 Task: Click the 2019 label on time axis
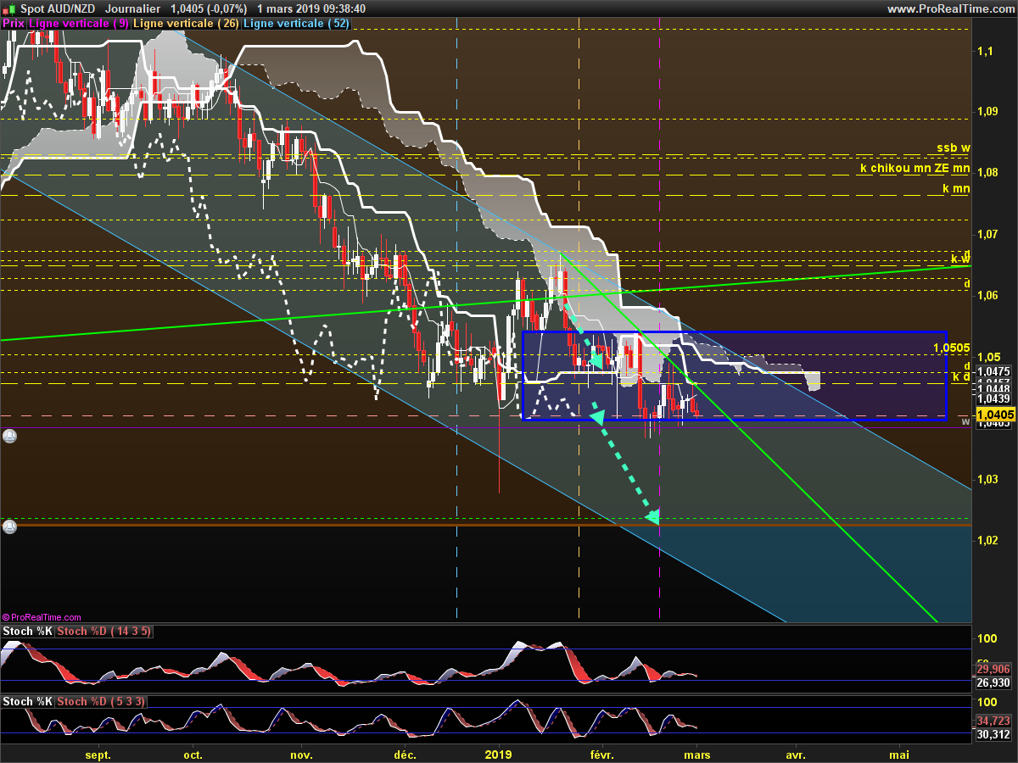click(498, 754)
